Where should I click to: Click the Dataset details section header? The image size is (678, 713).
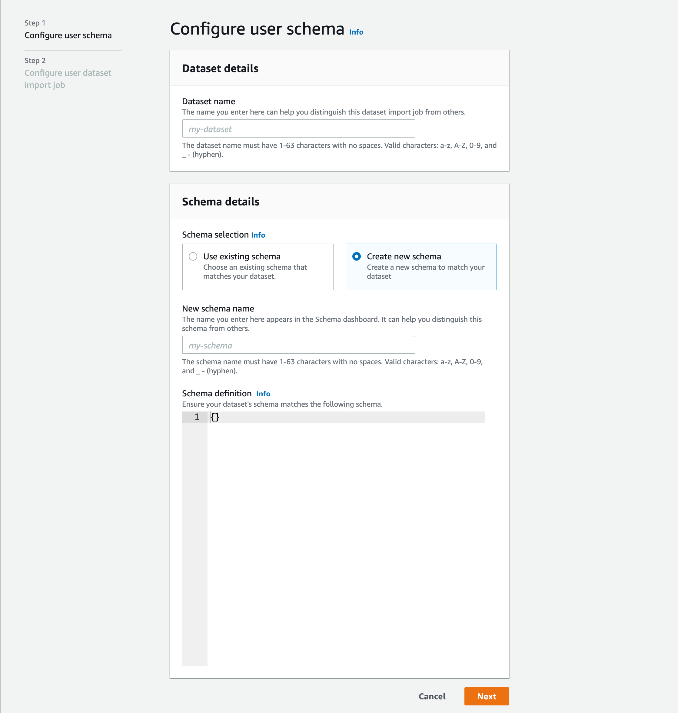coord(220,68)
